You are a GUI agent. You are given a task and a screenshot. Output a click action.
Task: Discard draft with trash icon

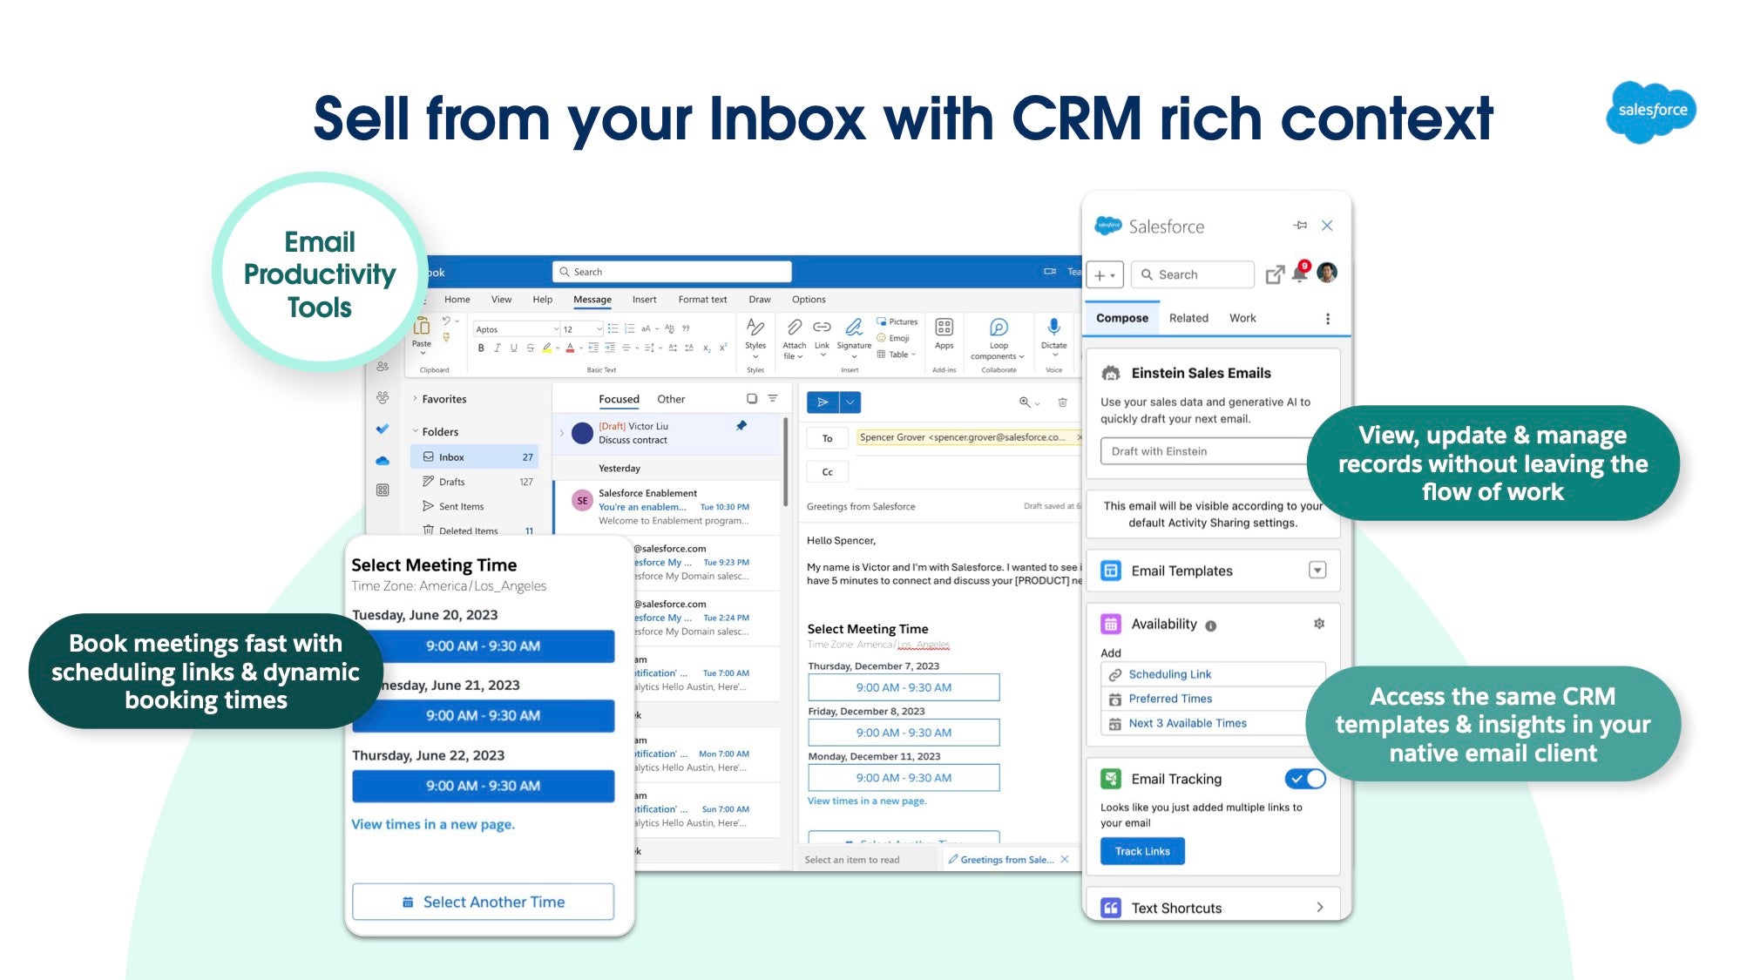pos(1062,402)
